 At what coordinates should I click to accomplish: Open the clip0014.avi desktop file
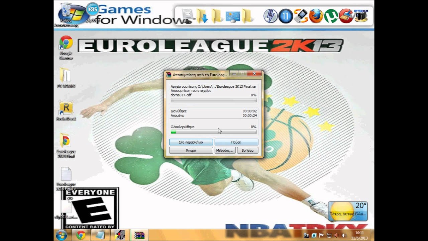coord(66,210)
